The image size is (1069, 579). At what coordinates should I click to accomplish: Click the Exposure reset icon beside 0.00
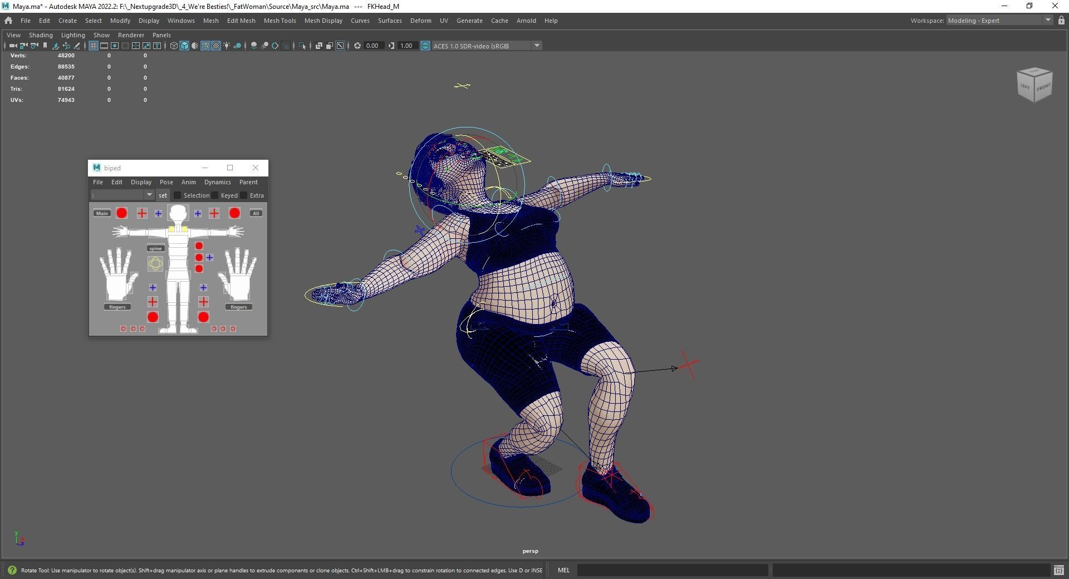tap(357, 46)
